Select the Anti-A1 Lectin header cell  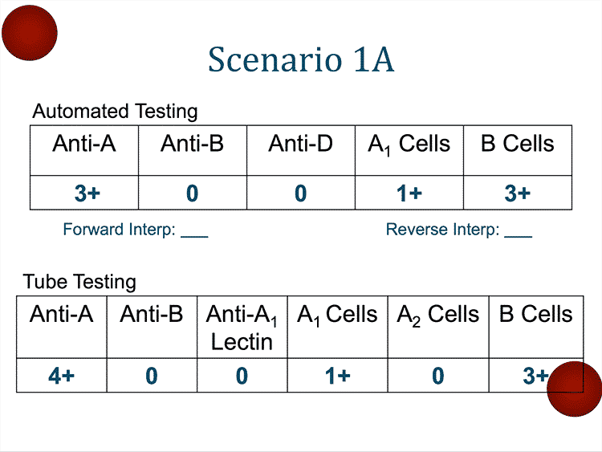pyautogui.click(x=242, y=328)
